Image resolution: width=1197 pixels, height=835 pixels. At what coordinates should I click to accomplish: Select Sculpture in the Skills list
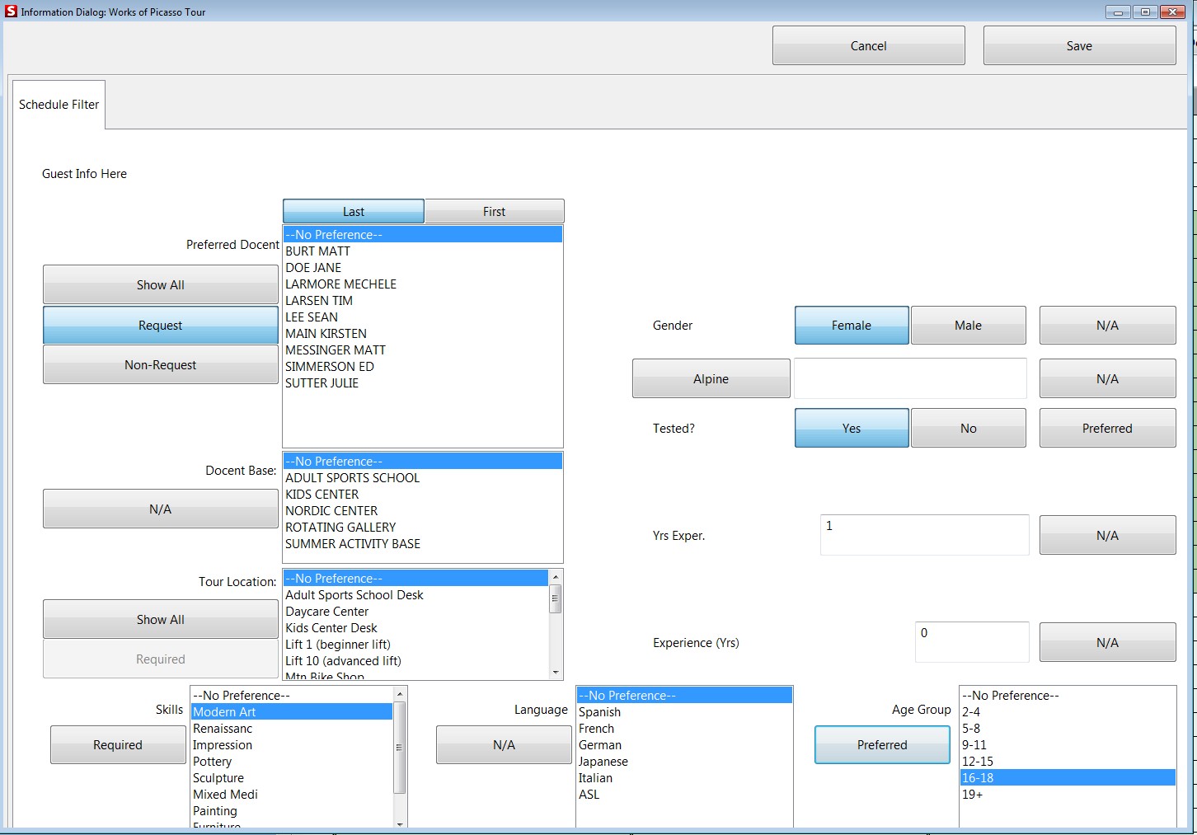pos(218,778)
